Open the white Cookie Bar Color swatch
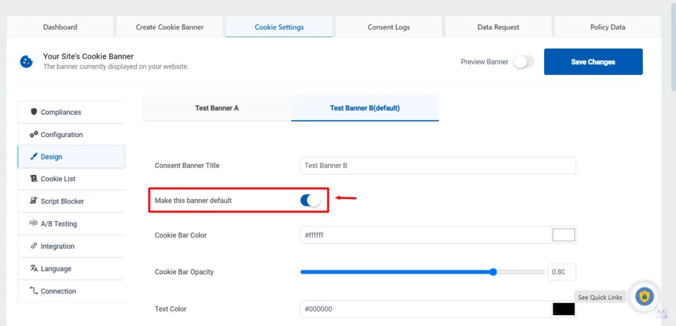676x326 pixels. tap(563, 235)
